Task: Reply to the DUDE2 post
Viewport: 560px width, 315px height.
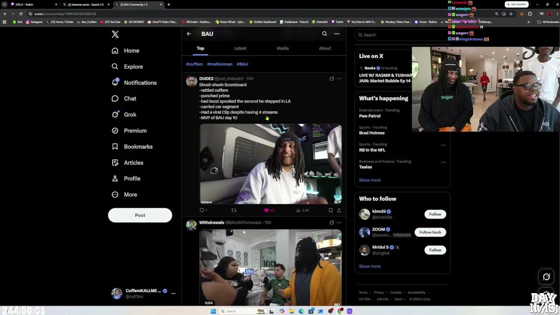Action: pos(203,210)
